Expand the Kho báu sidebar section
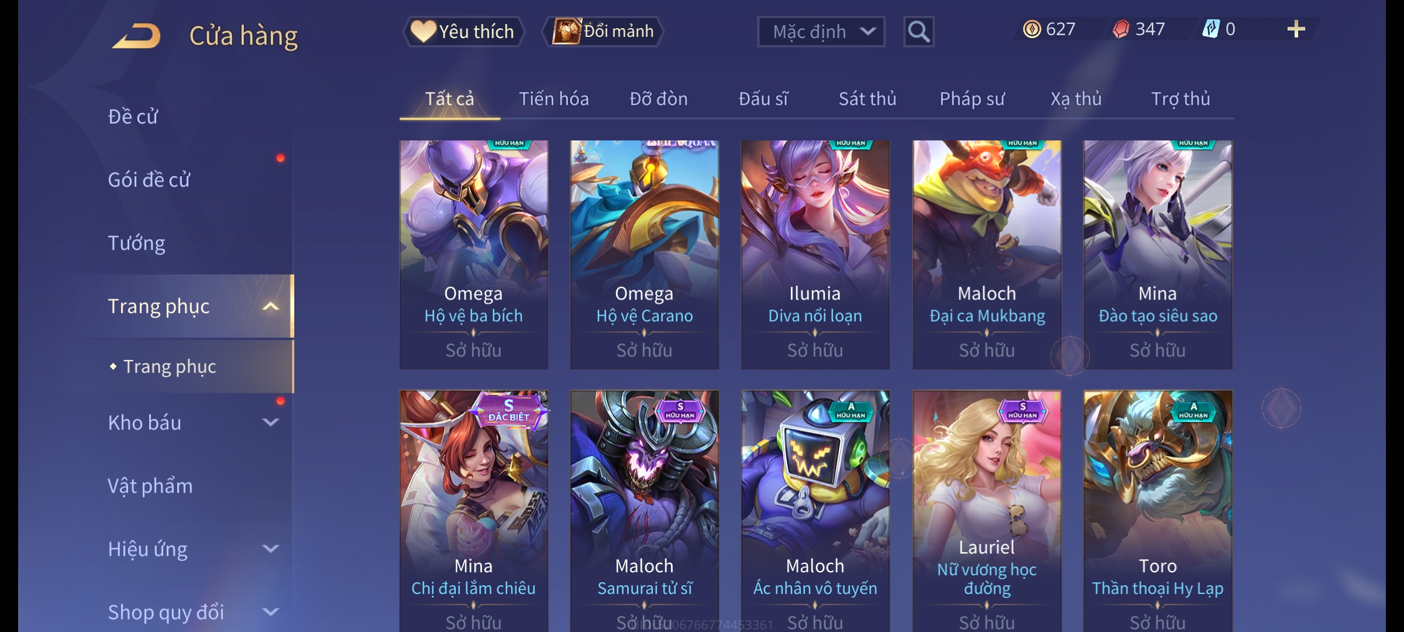Screen dimensions: 1404x632 [271, 423]
